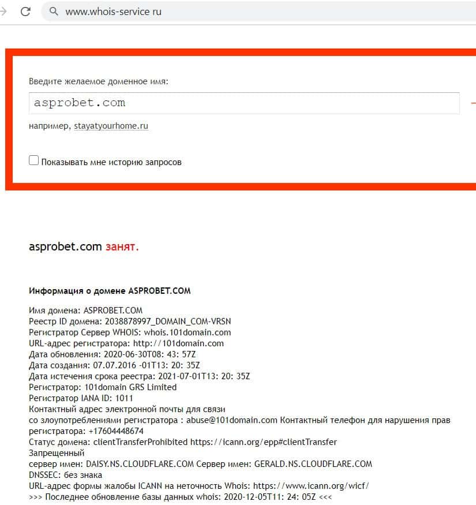Click the http://101domain.com registrar URL
Screen dimensions: 476x505
pos(178,343)
